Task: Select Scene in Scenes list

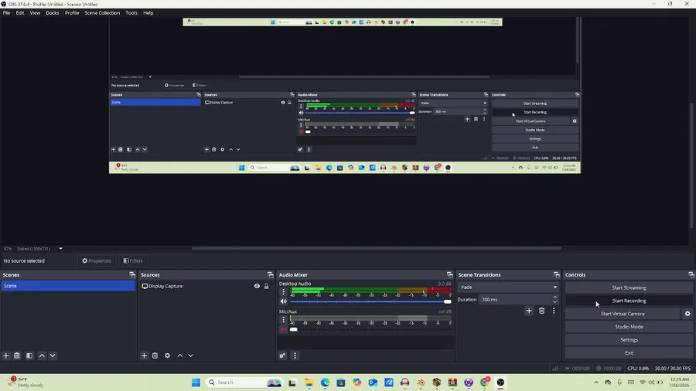Action: (x=68, y=286)
